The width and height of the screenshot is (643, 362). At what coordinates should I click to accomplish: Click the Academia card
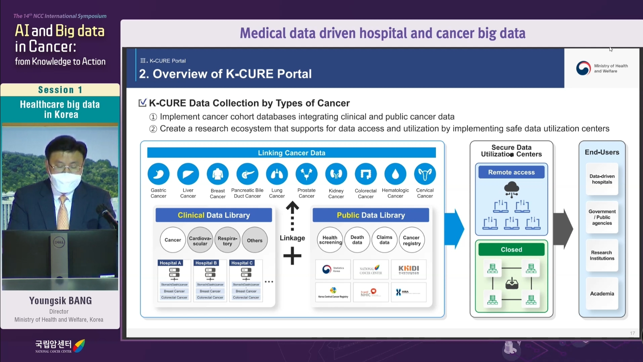point(602,294)
